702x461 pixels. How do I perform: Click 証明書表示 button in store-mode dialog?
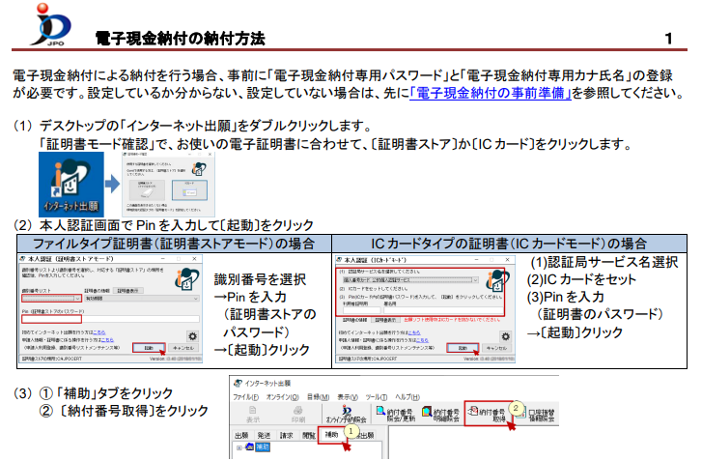[128, 291]
